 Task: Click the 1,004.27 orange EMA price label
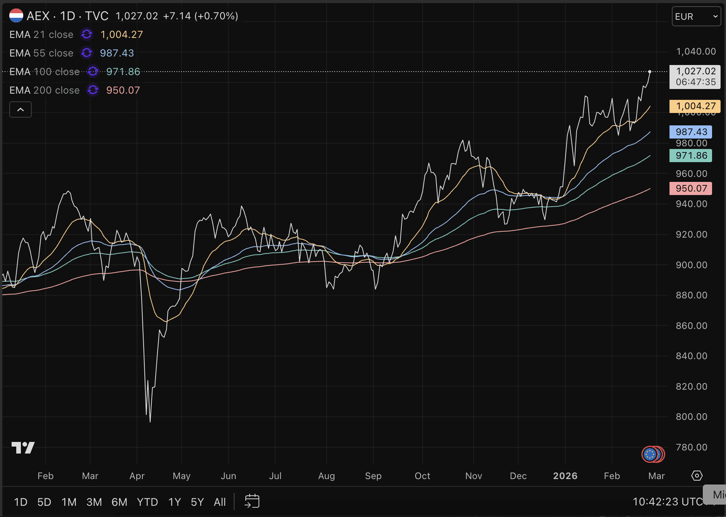coord(695,106)
